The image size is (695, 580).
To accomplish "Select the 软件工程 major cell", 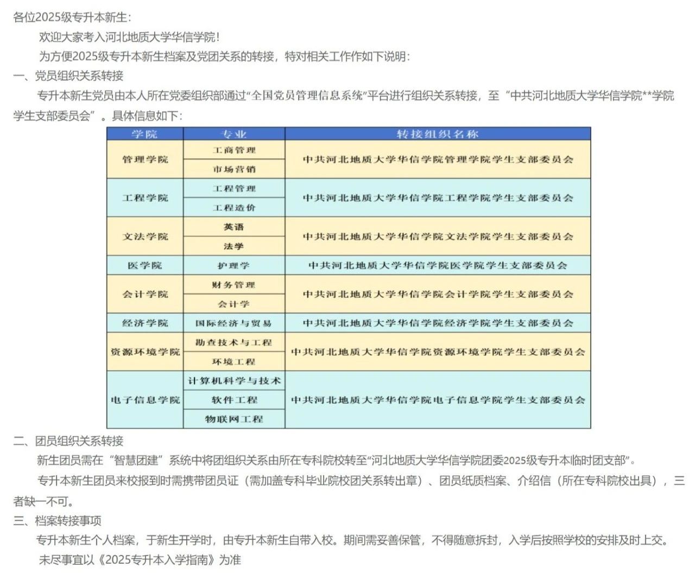I will 234,400.
